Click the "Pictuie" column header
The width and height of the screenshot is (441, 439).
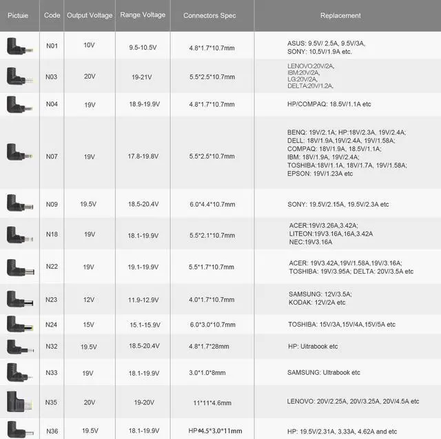[18, 15]
